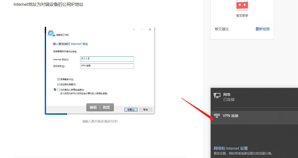Select the VPN 连接 entry icon in network flyout

[x=217, y=116]
